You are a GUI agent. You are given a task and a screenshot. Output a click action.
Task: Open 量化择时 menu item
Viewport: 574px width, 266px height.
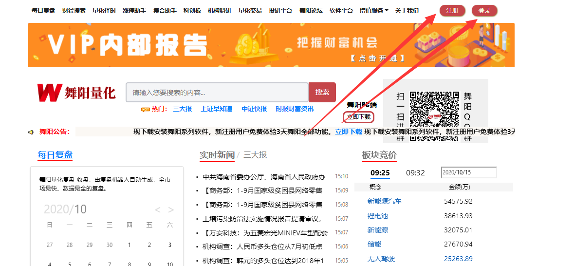click(x=104, y=11)
